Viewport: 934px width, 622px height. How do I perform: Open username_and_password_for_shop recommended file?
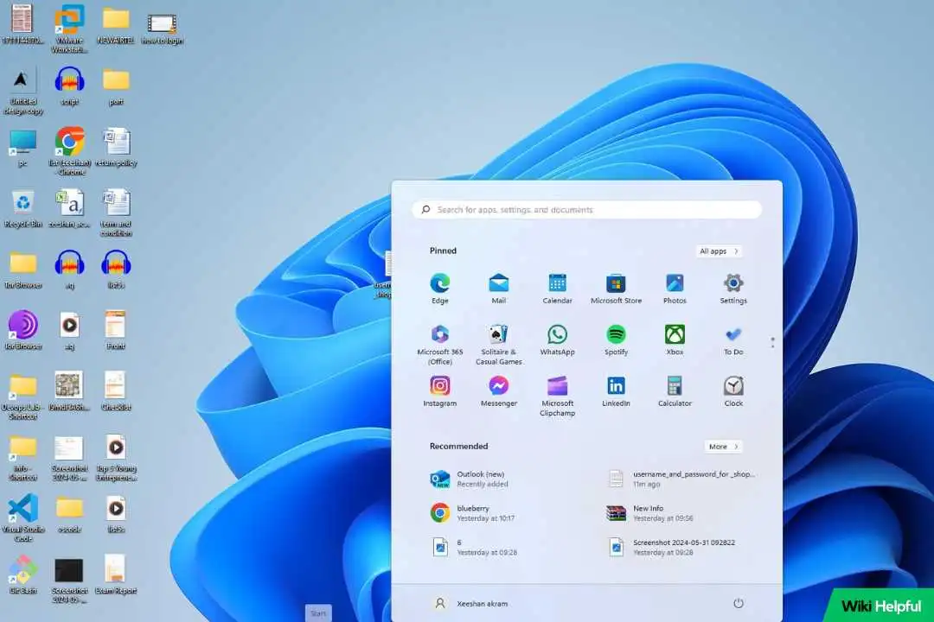tap(682, 479)
